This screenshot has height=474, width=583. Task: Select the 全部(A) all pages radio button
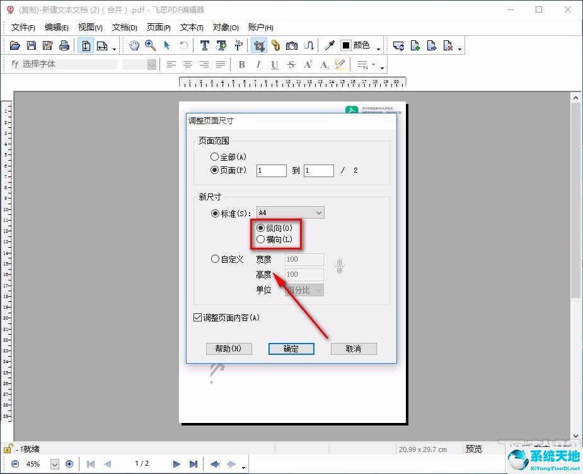click(x=215, y=157)
